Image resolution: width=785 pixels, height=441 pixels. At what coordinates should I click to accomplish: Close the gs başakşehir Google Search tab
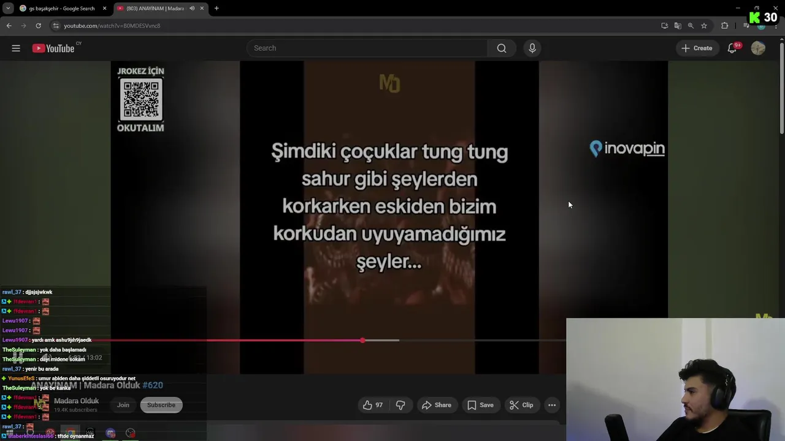(x=104, y=9)
